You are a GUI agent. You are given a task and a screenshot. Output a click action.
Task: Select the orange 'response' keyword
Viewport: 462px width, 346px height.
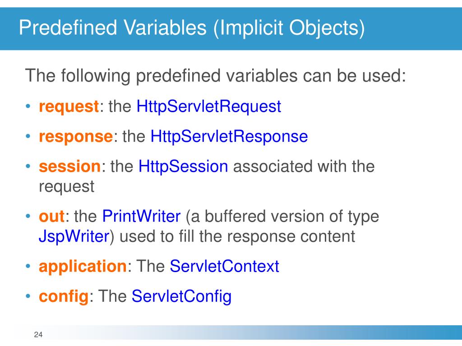pyautogui.click(x=75, y=137)
